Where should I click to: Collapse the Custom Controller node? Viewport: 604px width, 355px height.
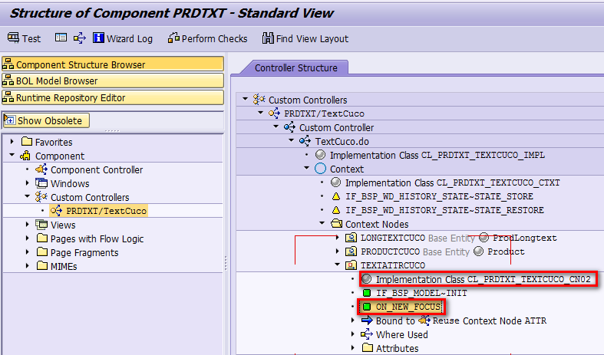click(276, 127)
